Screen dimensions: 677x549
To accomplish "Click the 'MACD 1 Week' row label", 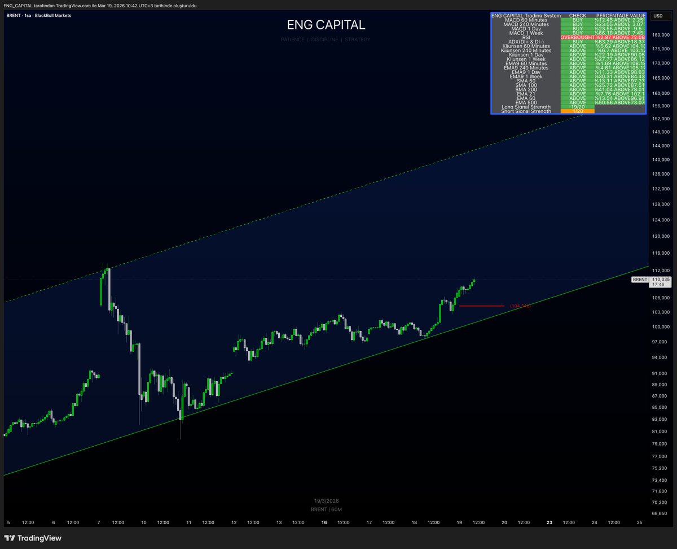I will [x=526, y=33].
